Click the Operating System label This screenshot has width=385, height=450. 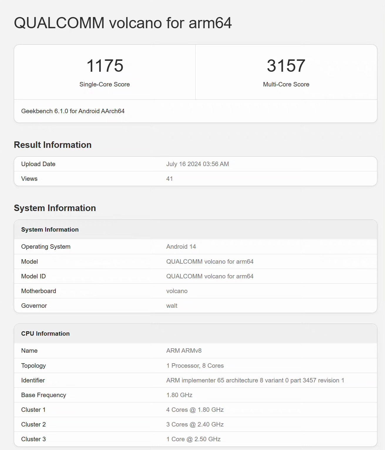[x=46, y=247]
